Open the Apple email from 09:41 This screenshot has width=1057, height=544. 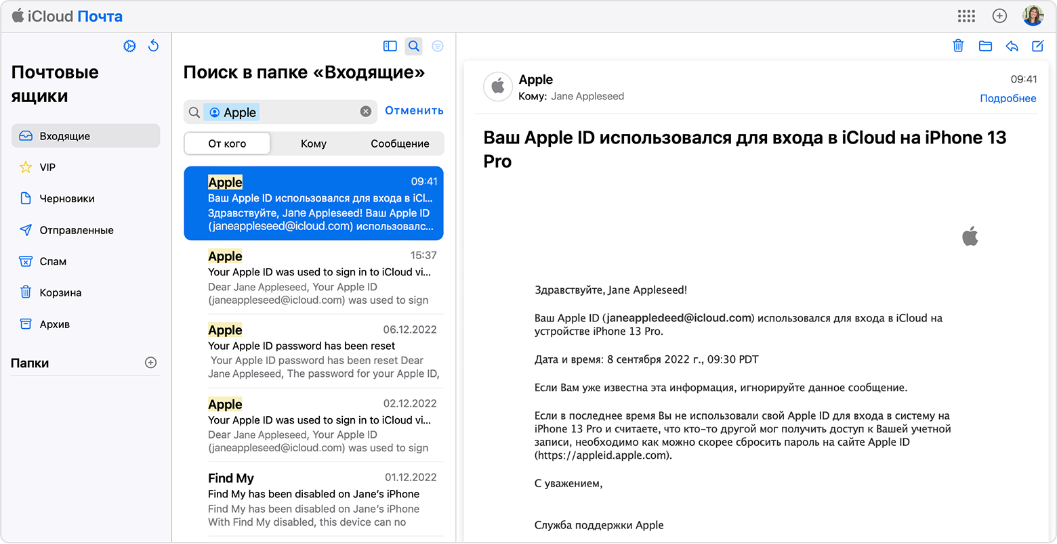tap(314, 203)
